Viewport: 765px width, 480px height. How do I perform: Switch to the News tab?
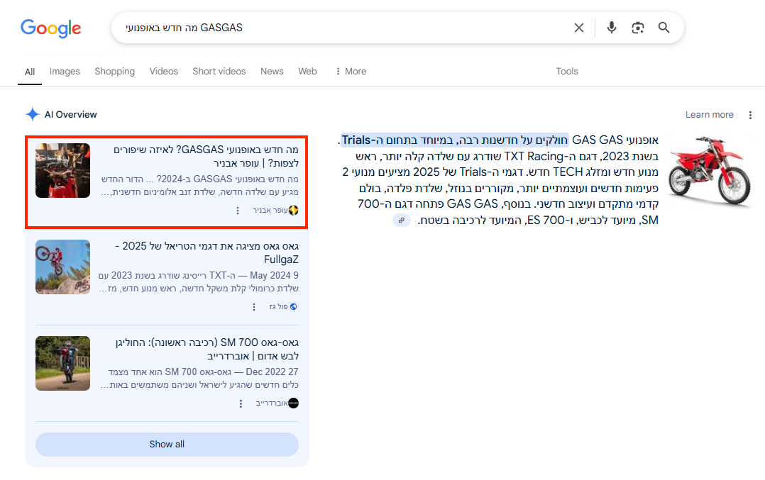coord(272,71)
